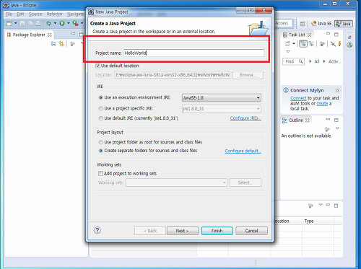Screen dimensions: 361x269
Task: Open New wizard dropdown arrow in toolbar
Action: tap(16, 23)
